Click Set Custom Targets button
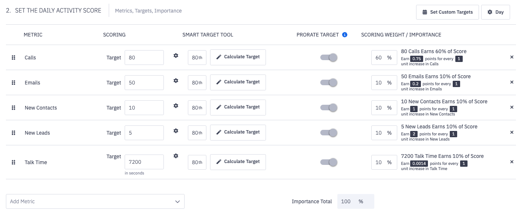 click(447, 12)
